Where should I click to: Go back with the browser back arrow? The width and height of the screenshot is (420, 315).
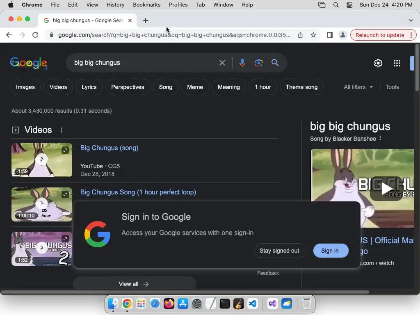point(9,35)
